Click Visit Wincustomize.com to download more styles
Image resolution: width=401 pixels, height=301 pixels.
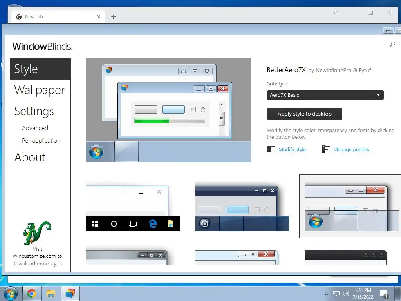[37, 256]
